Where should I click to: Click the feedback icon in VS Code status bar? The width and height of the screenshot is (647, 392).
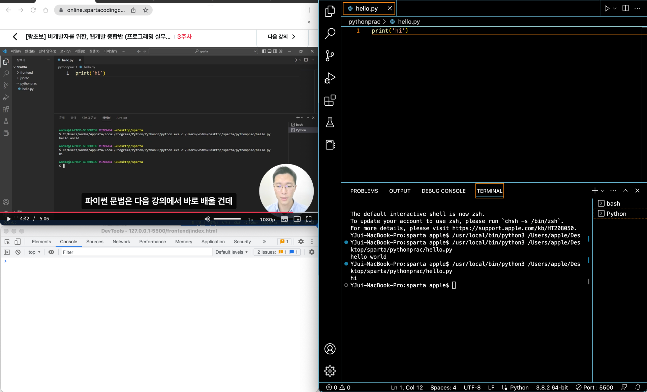pos(624,387)
